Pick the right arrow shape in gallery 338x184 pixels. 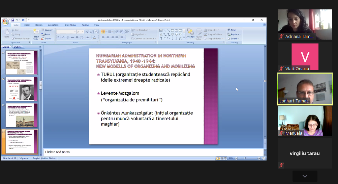173,34
